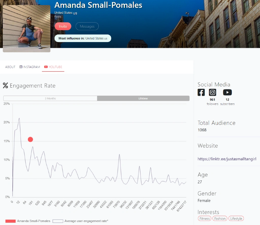Click the percent icon beside Engagement Rate
260x225 pixels.
[x=5, y=86]
